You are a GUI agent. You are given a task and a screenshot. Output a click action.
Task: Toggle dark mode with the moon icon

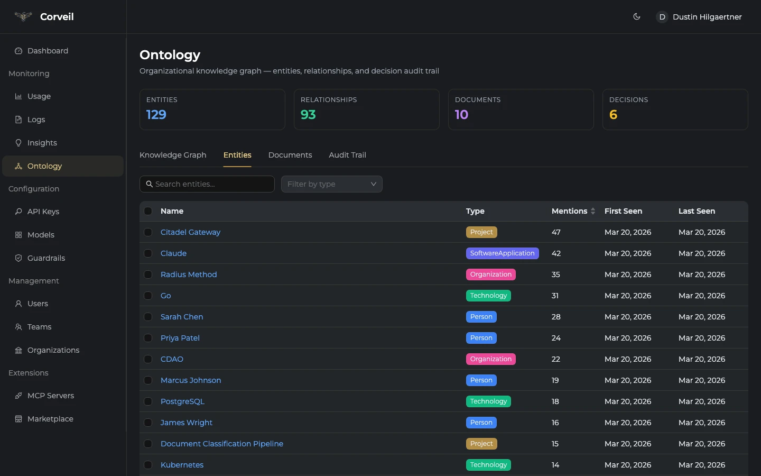click(x=637, y=16)
